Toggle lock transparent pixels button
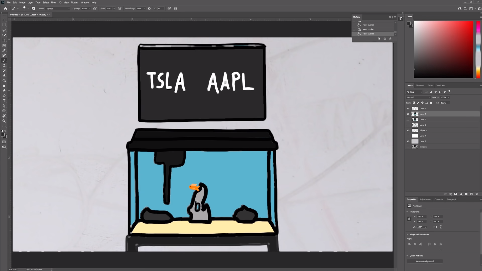Viewport: 482px width, 271px height. [414, 103]
